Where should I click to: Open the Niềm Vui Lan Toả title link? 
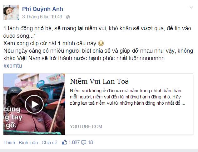(x=99, y=81)
